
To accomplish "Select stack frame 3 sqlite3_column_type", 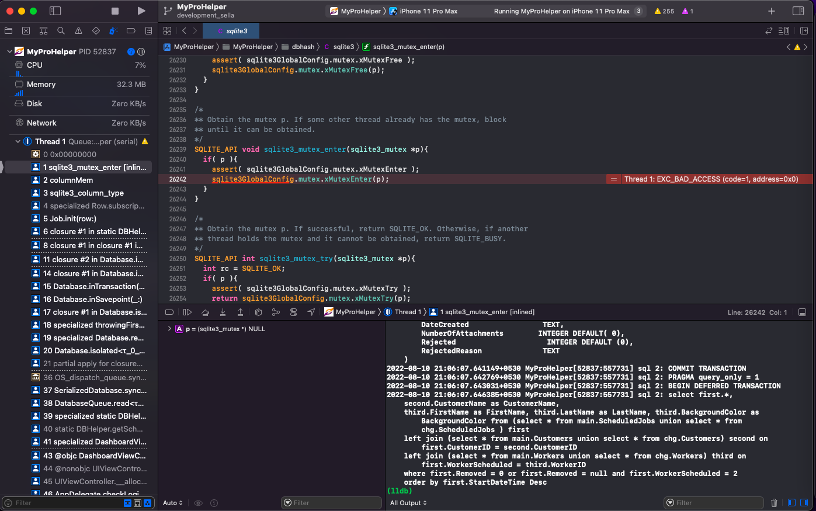I will (78, 193).
